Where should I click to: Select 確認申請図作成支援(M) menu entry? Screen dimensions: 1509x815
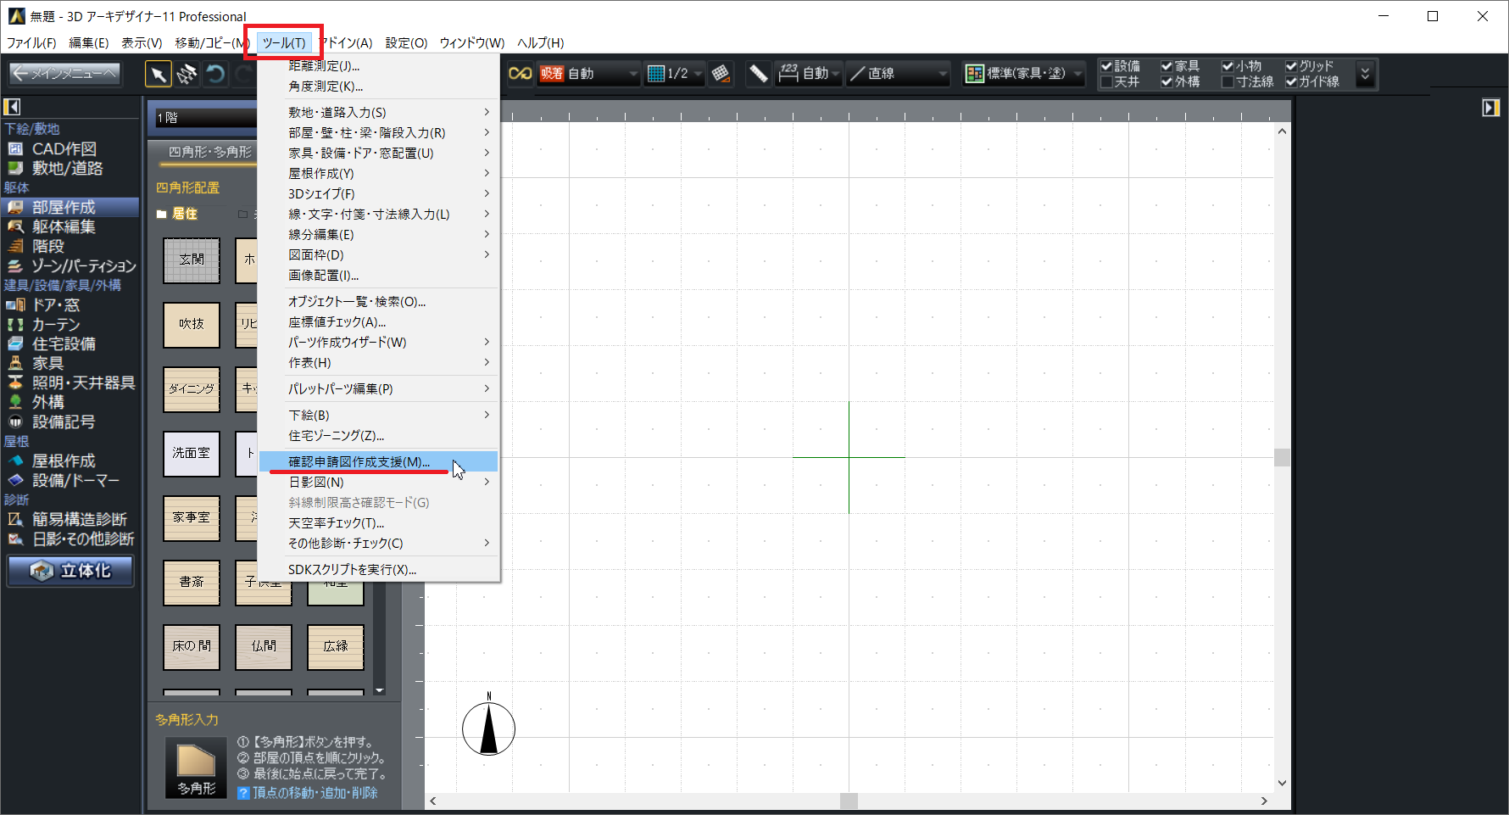click(359, 462)
